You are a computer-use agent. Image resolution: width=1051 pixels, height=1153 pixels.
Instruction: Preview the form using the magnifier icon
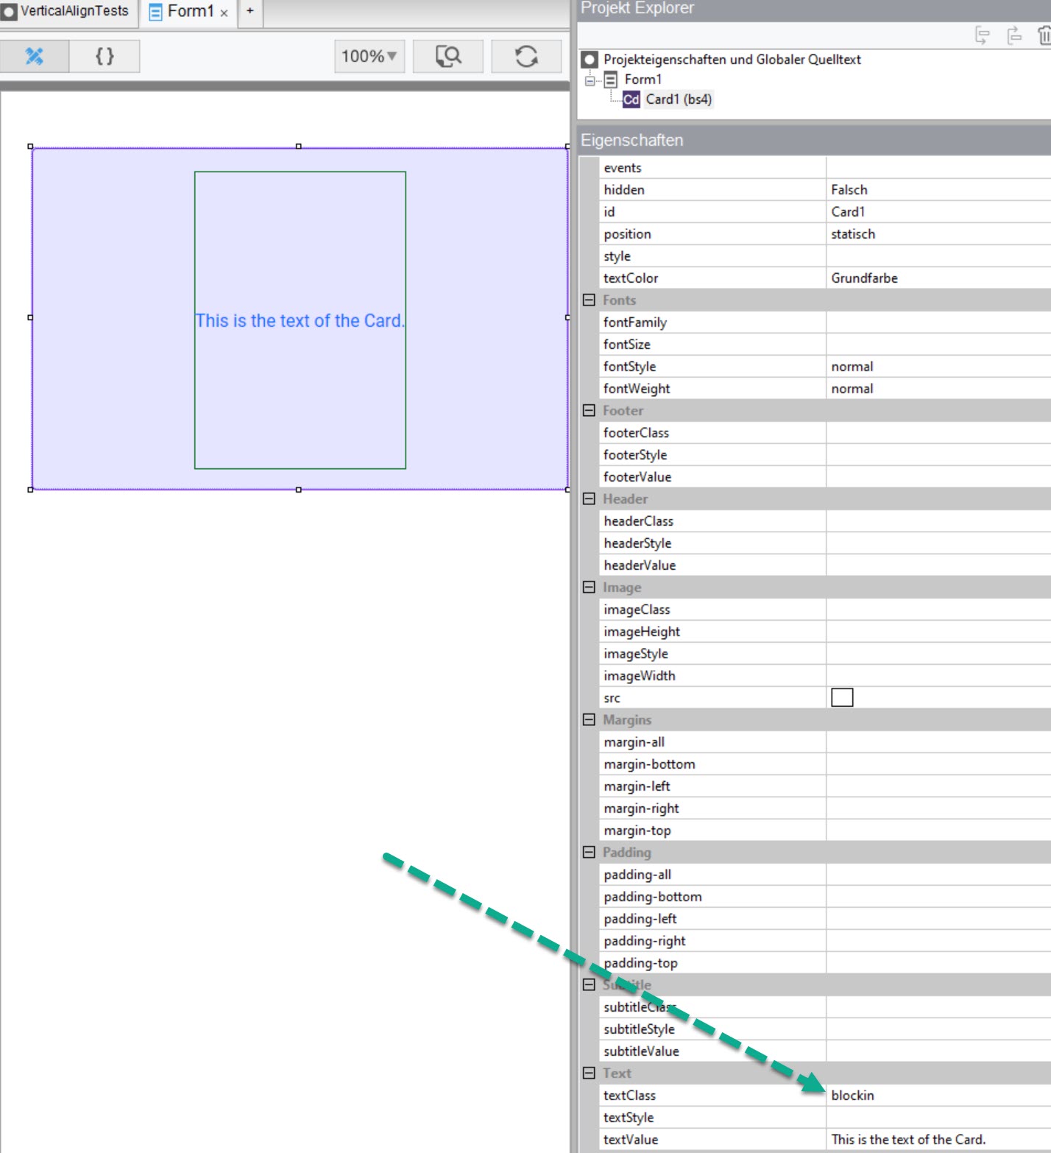pyautogui.click(x=447, y=55)
